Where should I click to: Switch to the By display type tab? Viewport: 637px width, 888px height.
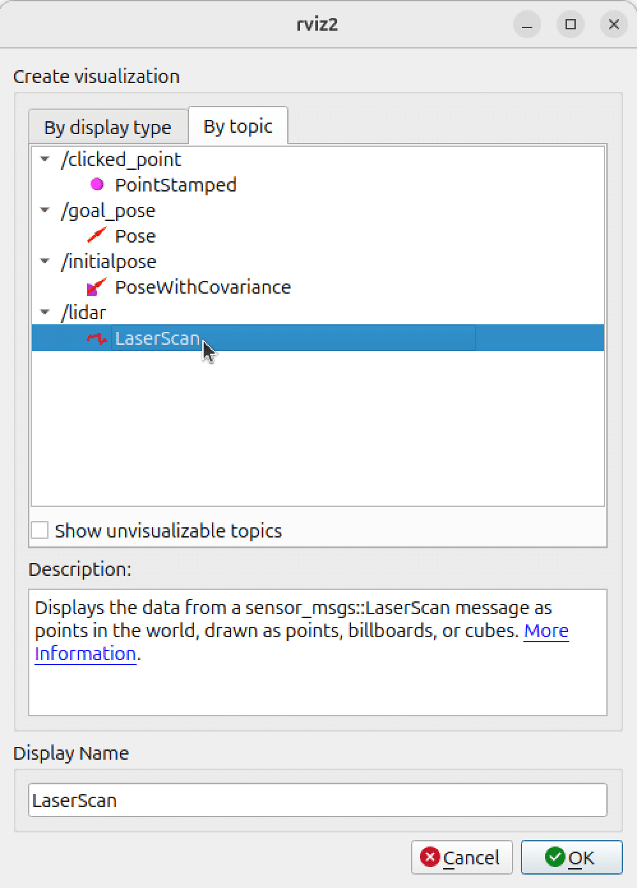pos(107,127)
